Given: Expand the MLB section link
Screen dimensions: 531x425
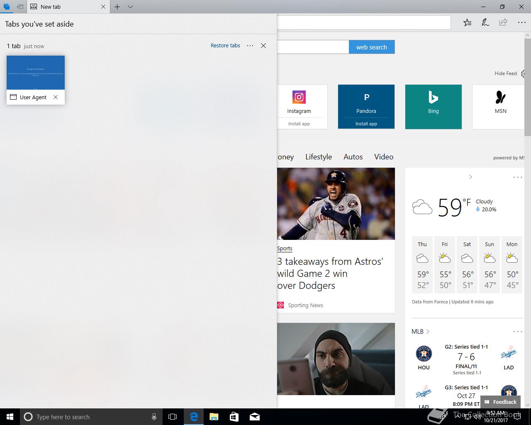Looking at the screenshot, I should click(420, 332).
